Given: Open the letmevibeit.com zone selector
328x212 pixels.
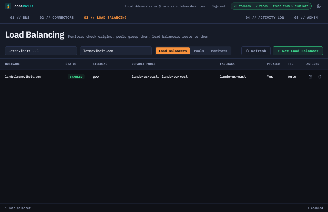Looking at the screenshot, I should tap(116, 51).
